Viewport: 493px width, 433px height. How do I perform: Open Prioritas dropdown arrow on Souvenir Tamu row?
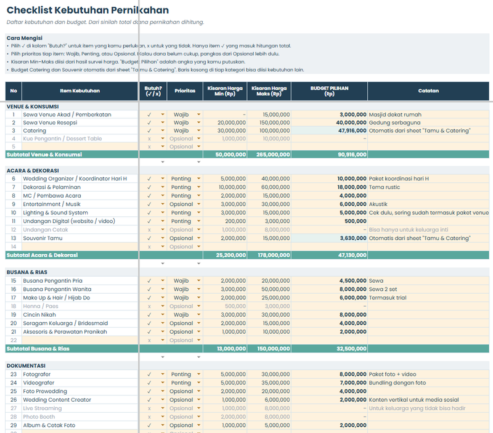[198, 238]
